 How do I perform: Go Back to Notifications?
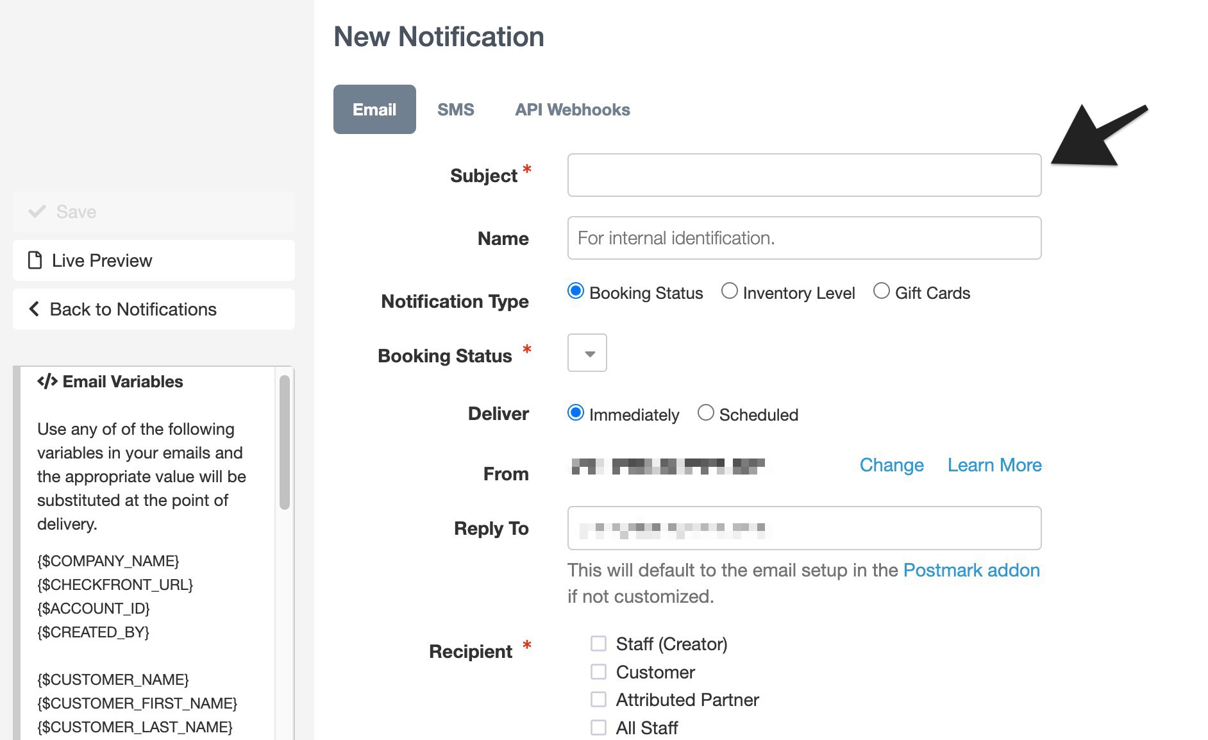coord(154,309)
